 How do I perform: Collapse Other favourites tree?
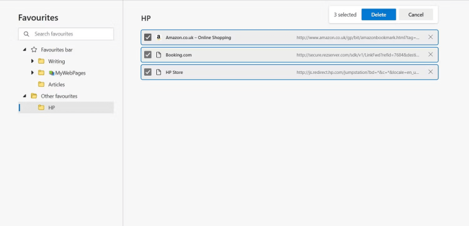[24, 96]
